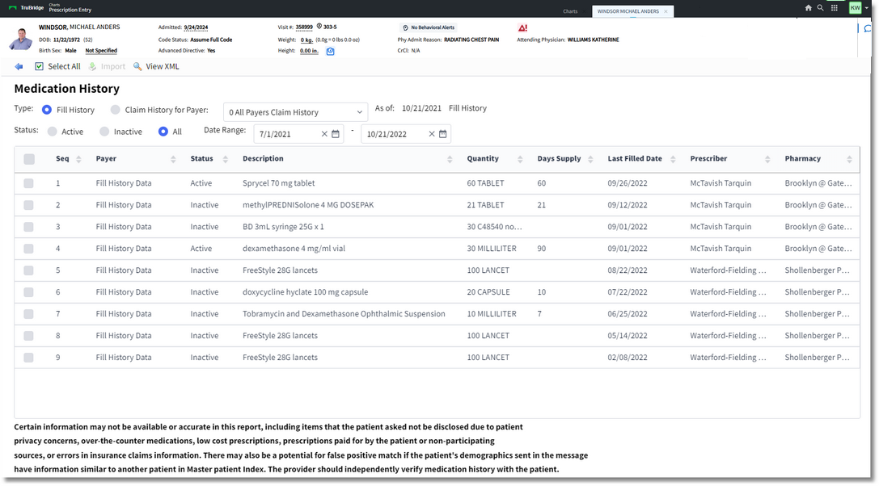Click the 09/26/2022 last filled date cell
Viewport: 879px width, 486px height.
628,183
